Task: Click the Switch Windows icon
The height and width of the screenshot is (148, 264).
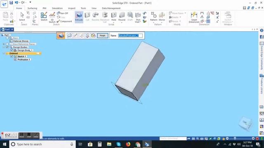Action: coord(228,17)
